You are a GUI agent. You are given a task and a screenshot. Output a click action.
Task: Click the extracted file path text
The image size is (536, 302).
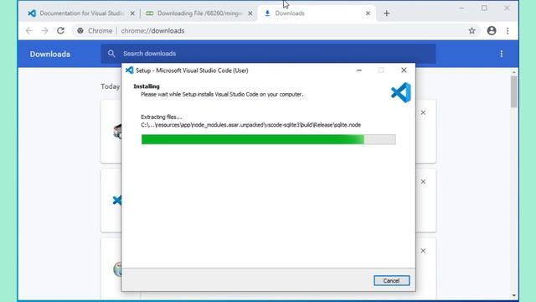pos(251,125)
